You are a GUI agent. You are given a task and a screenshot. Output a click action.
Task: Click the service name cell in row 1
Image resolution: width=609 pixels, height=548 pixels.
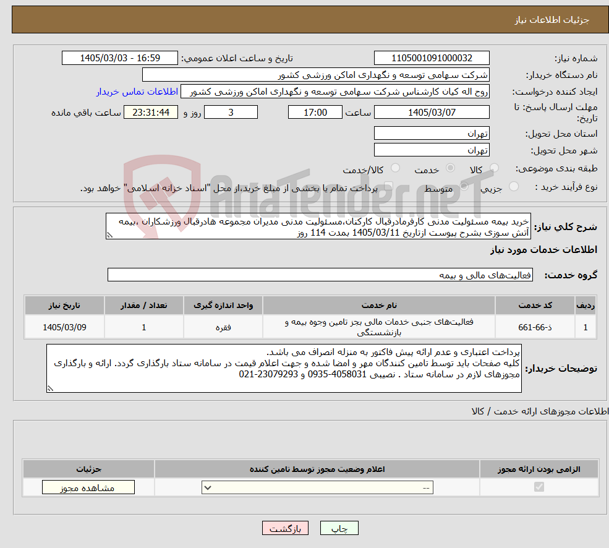(378, 327)
